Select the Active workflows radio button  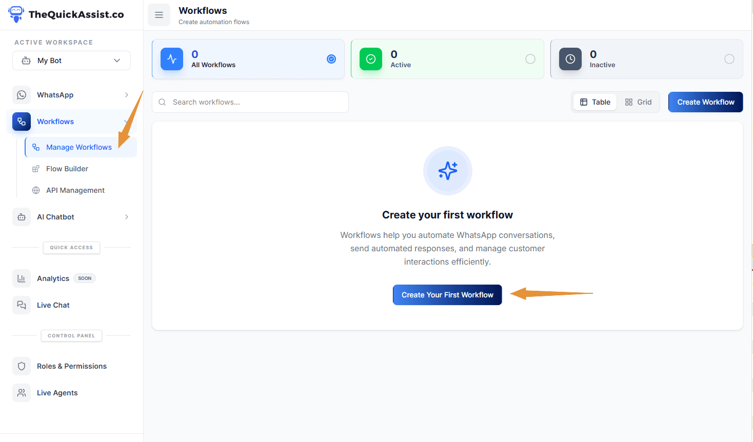(530, 59)
